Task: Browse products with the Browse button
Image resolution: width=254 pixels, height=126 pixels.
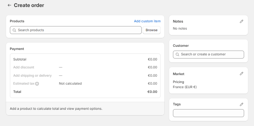Action: pyautogui.click(x=152, y=30)
